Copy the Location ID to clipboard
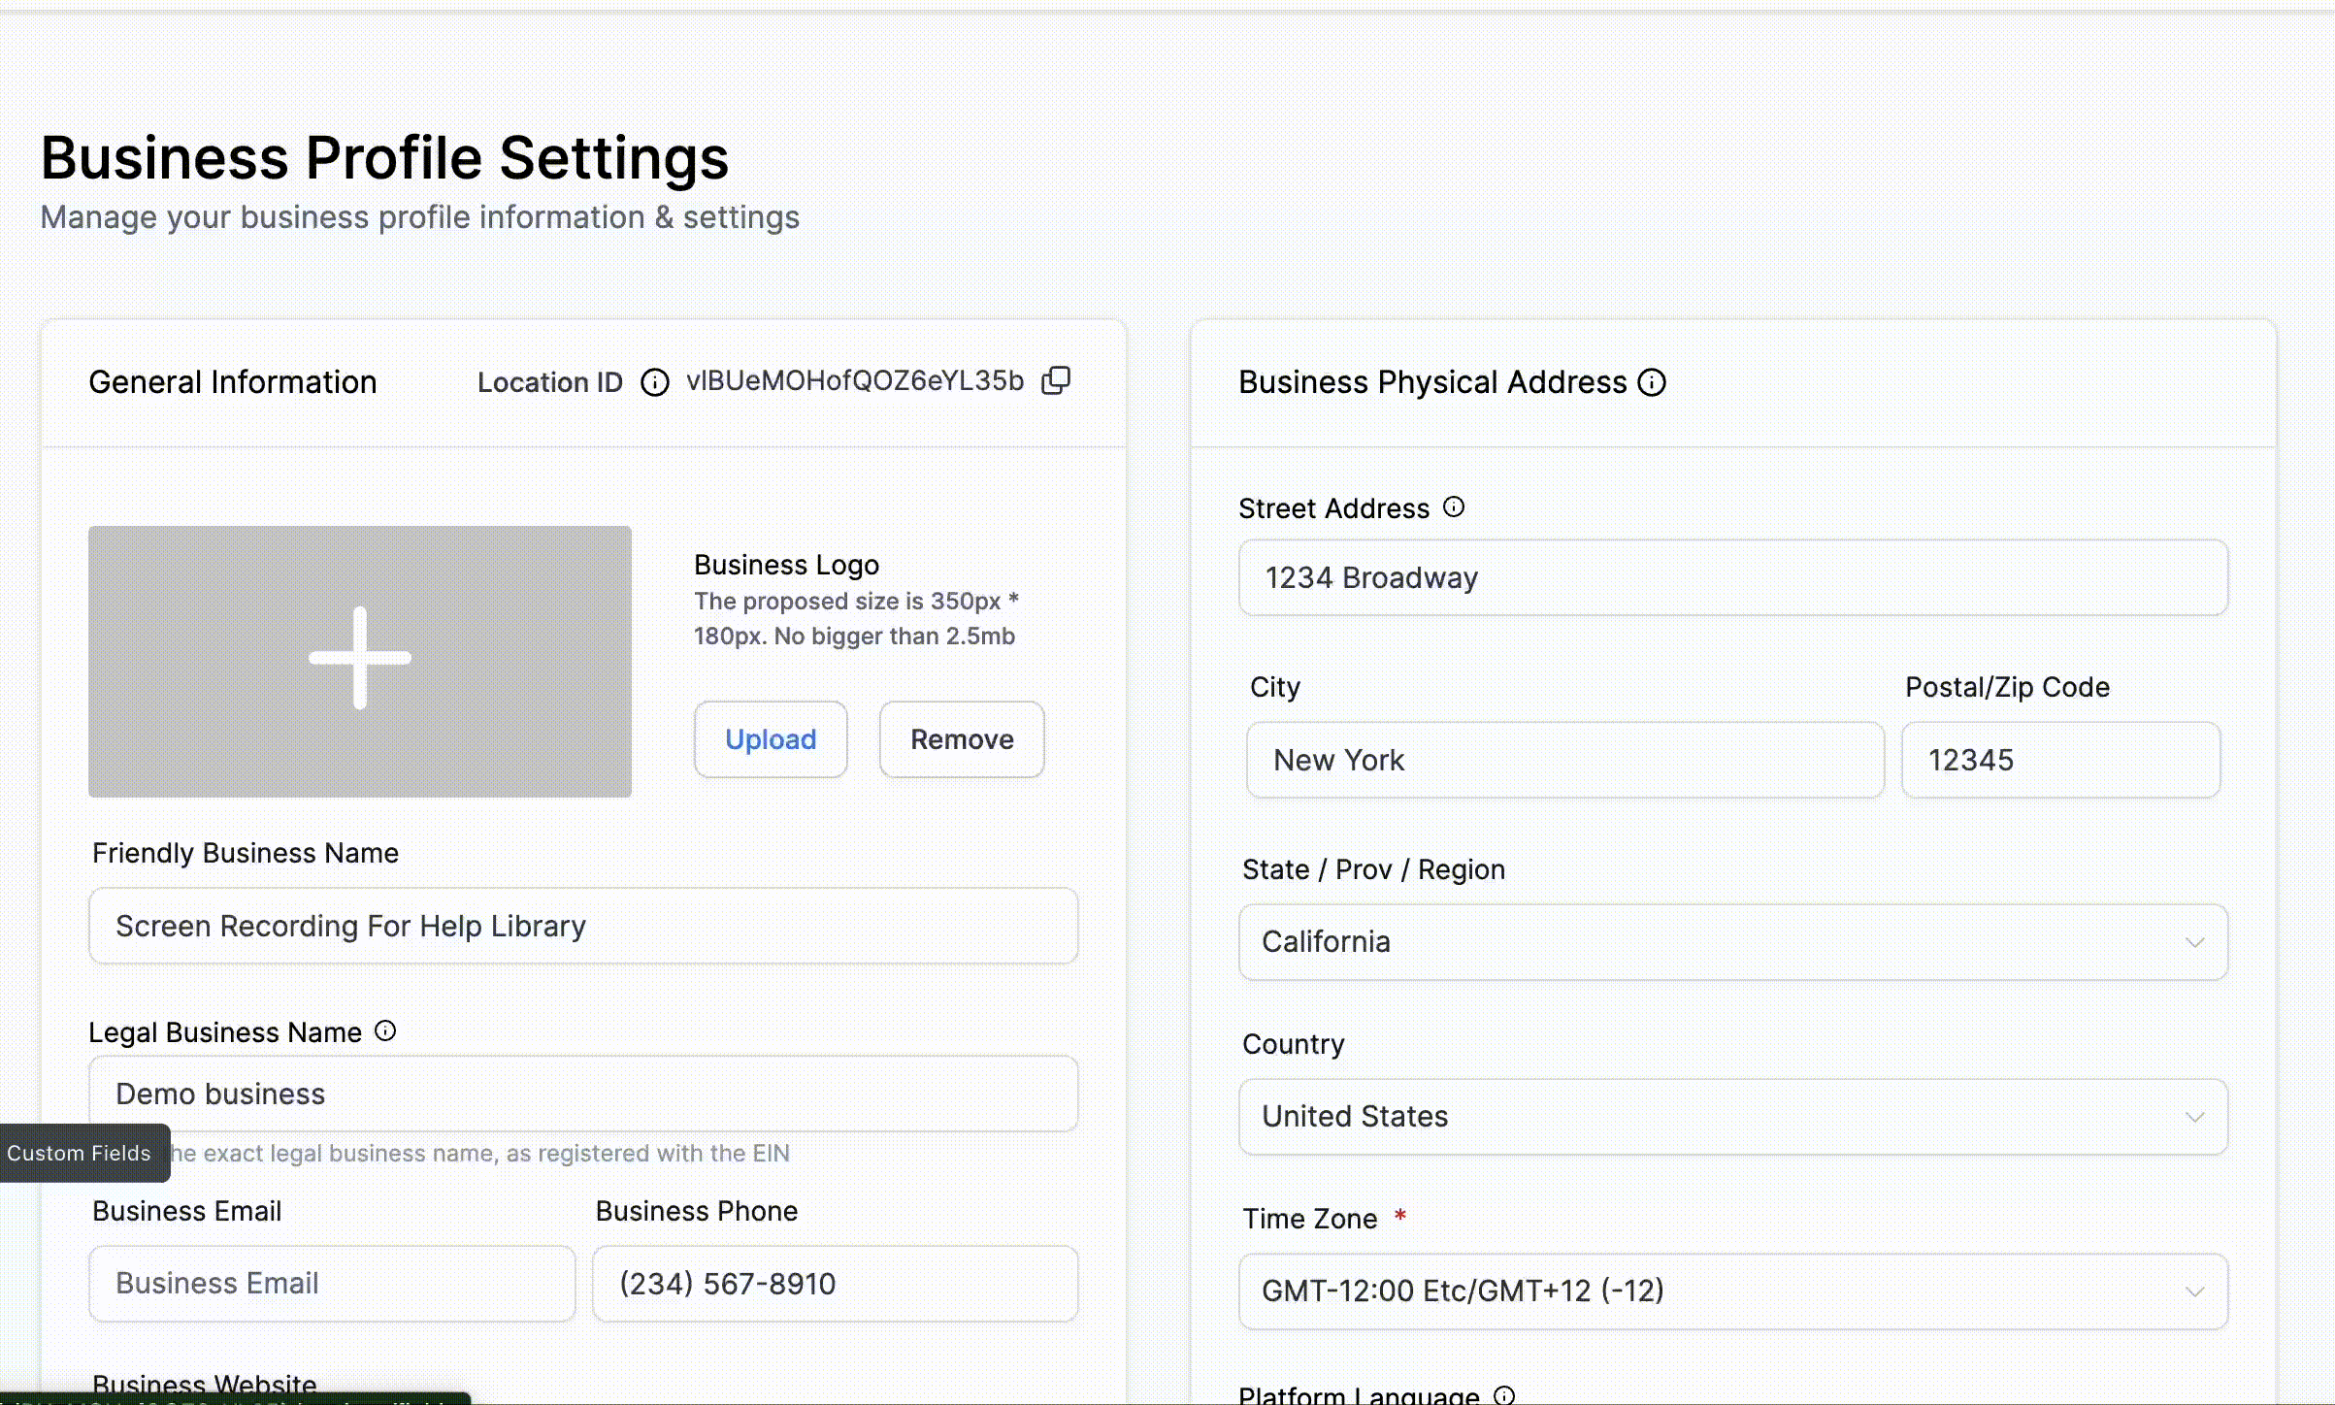This screenshot has width=2335, height=1405. (1056, 380)
